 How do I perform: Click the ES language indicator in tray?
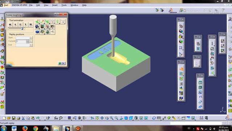click(189, 128)
